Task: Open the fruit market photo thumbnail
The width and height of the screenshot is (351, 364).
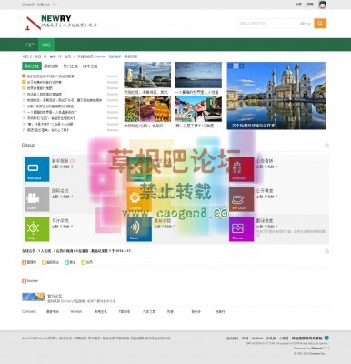Action: (x=147, y=109)
